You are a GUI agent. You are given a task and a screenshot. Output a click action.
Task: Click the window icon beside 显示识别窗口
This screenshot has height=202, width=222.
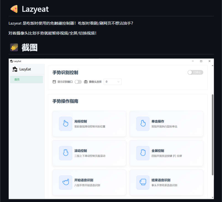click(54, 82)
